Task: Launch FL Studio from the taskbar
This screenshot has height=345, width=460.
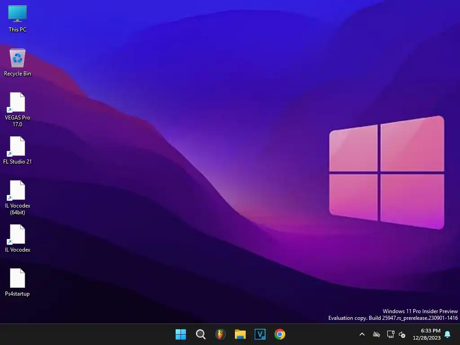Action: [220, 334]
